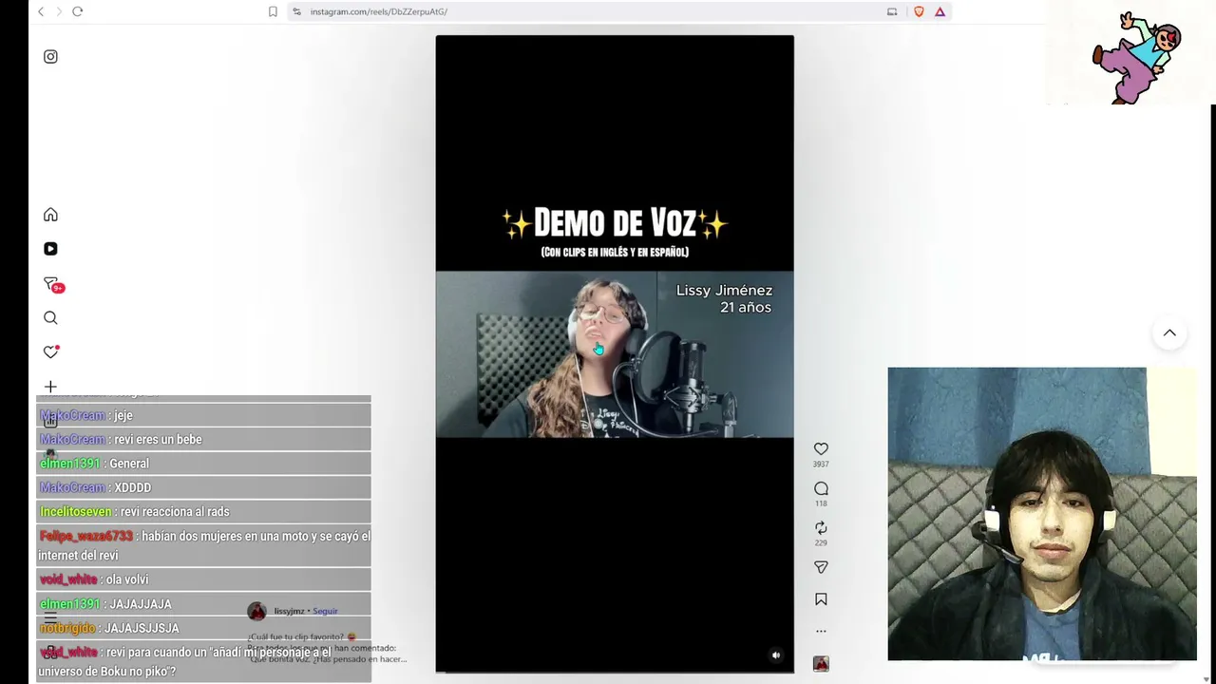The height and width of the screenshot is (684, 1216).
Task: Click the streamer's webcam feed
Action: [x=1042, y=514]
